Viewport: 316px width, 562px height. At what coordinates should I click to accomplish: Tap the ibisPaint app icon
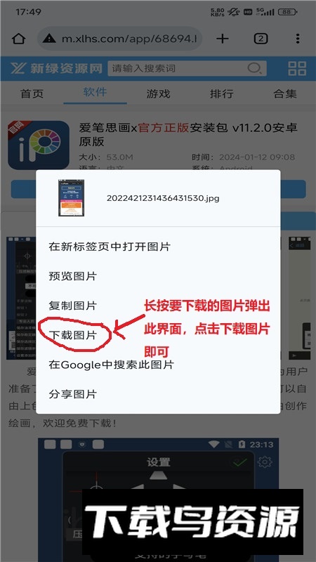point(39,145)
